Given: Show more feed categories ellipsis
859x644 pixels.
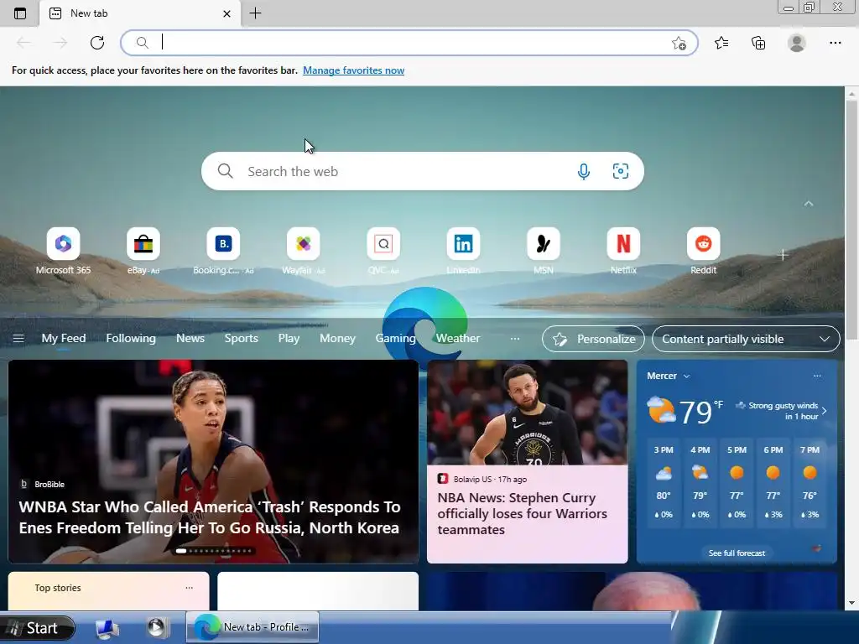Looking at the screenshot, I should tap(515, 339).
